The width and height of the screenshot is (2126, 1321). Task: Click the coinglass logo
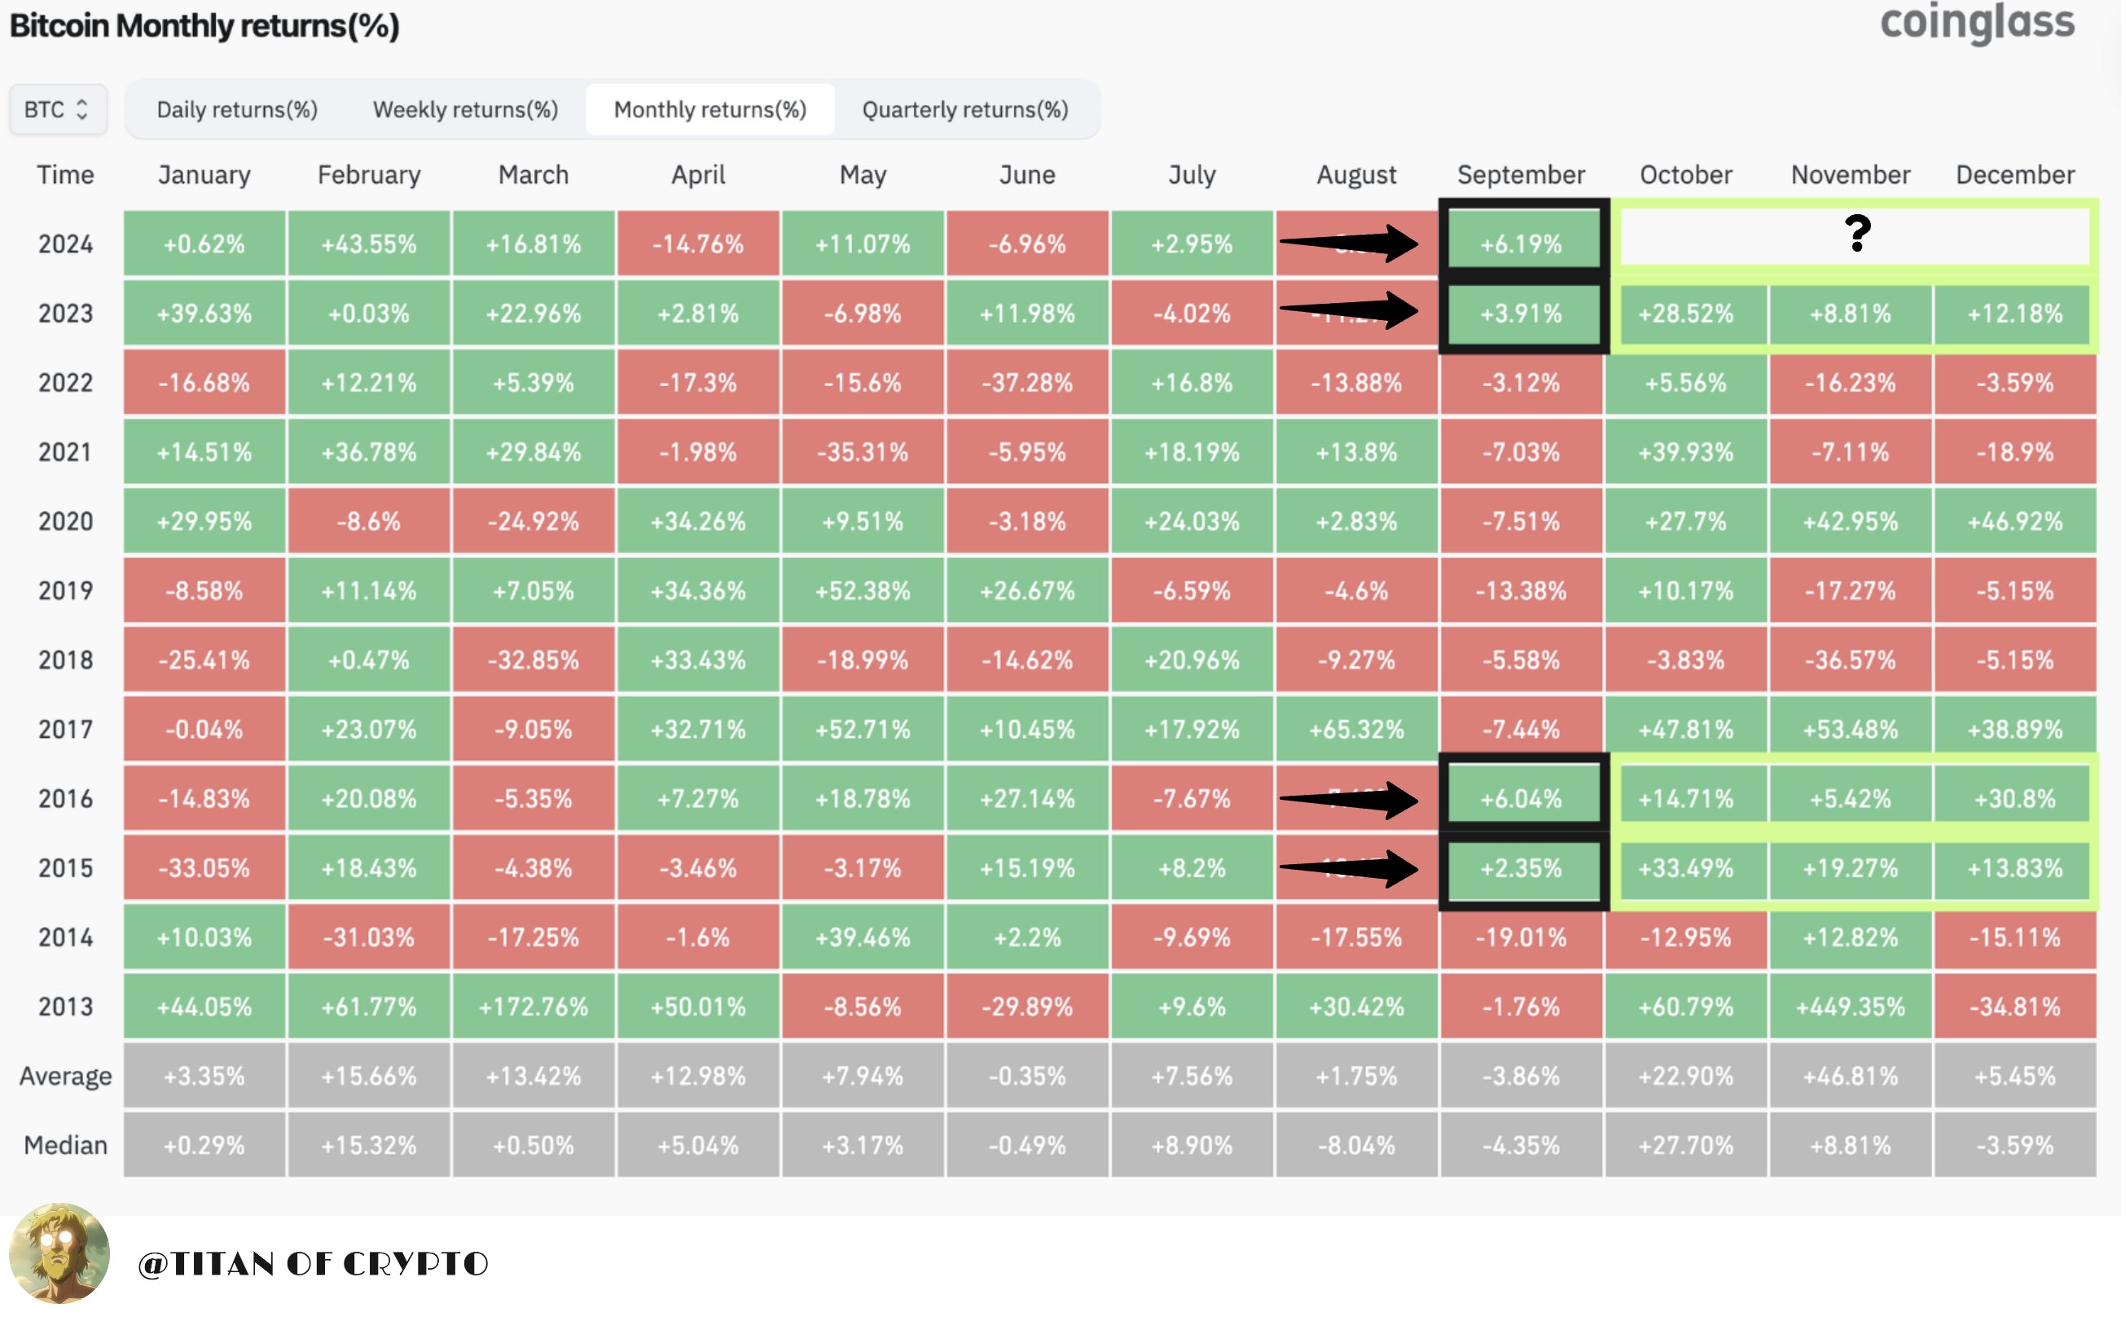pos(1978,23)
